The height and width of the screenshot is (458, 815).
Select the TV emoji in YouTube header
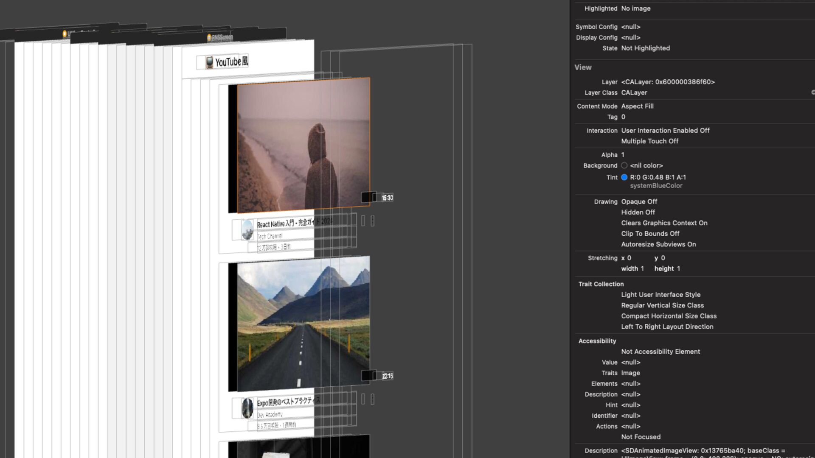click(x=209, y=62)
